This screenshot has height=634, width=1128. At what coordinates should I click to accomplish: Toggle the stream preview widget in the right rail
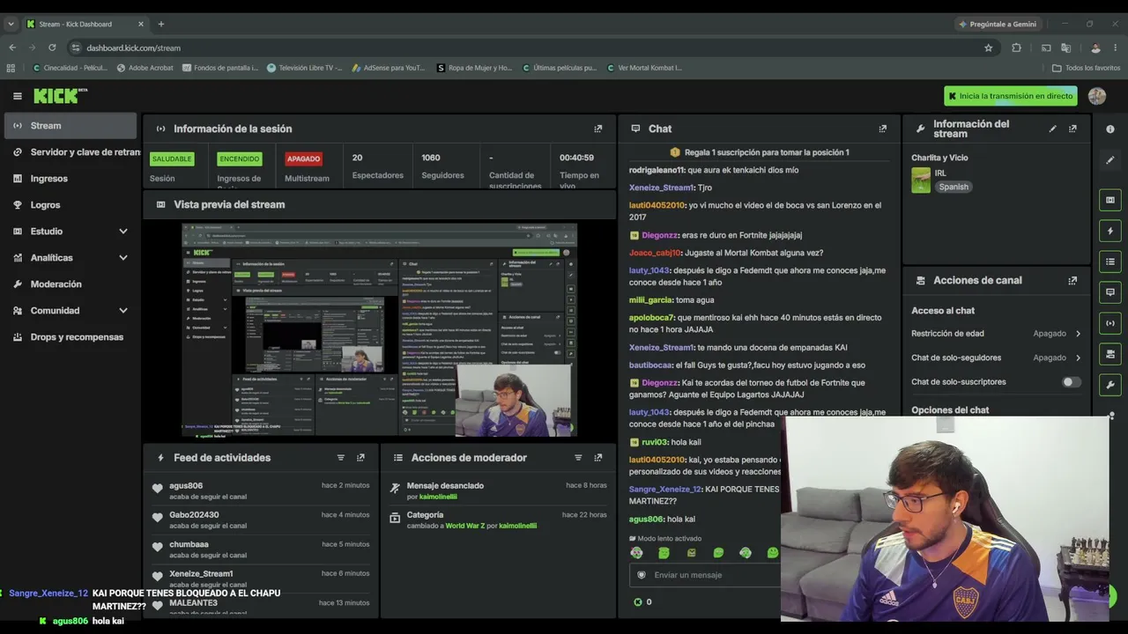click(x=1110, y=200)
